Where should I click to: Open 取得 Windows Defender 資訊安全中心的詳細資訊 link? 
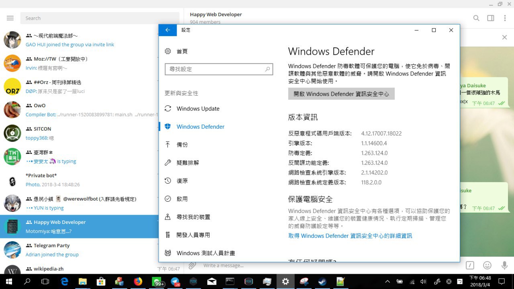(350, 236)
